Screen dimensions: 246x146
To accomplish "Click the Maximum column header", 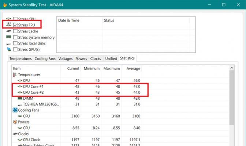I will 111,69.
